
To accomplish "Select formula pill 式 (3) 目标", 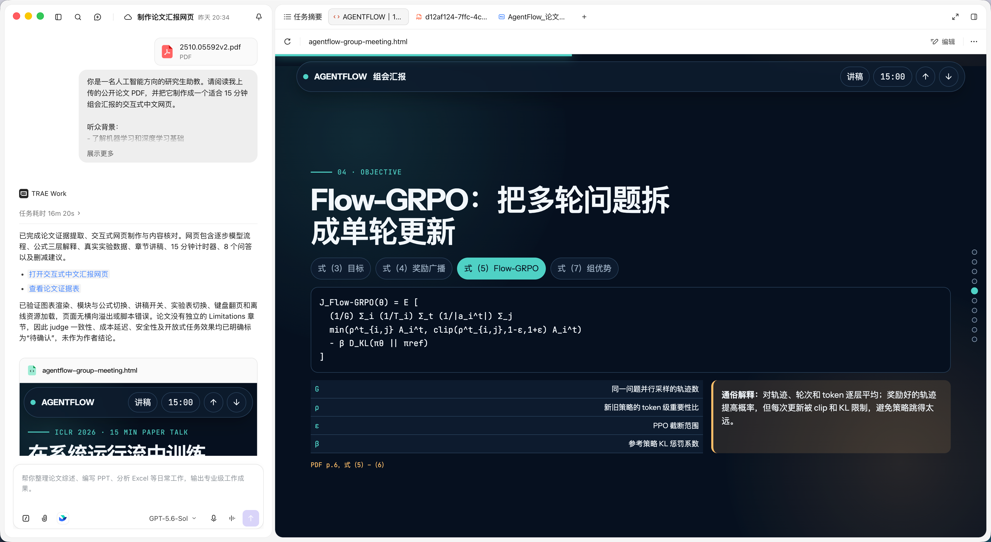I will click(340, 268).
